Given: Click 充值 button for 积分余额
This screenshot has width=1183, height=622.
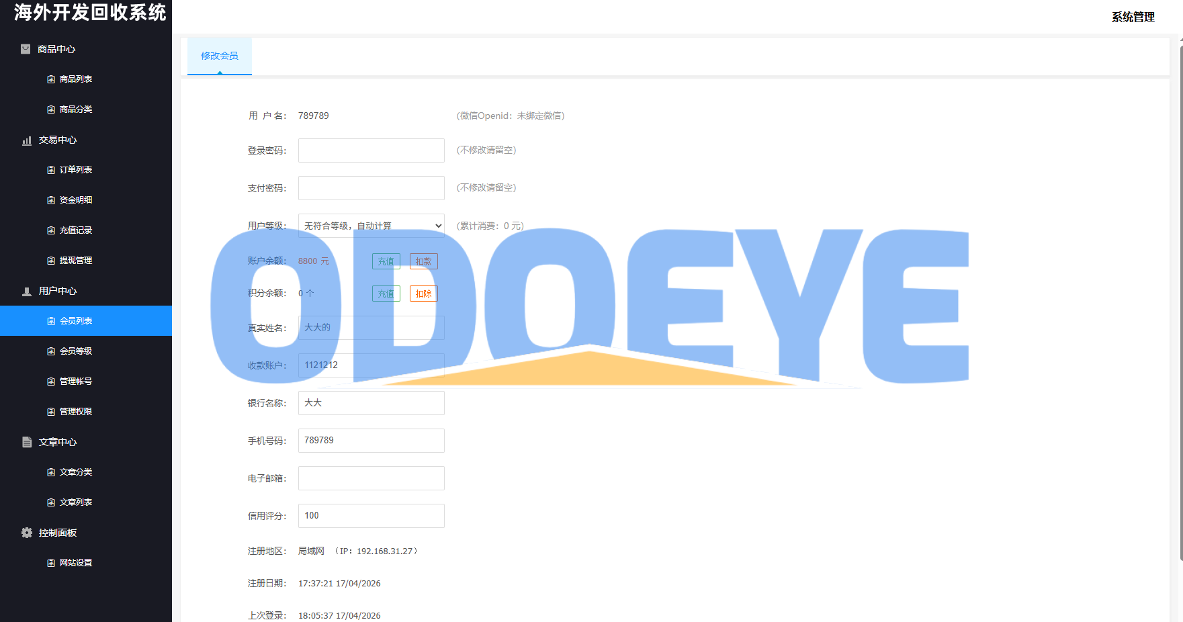Looking at the screenshot, I should (386, 294).
